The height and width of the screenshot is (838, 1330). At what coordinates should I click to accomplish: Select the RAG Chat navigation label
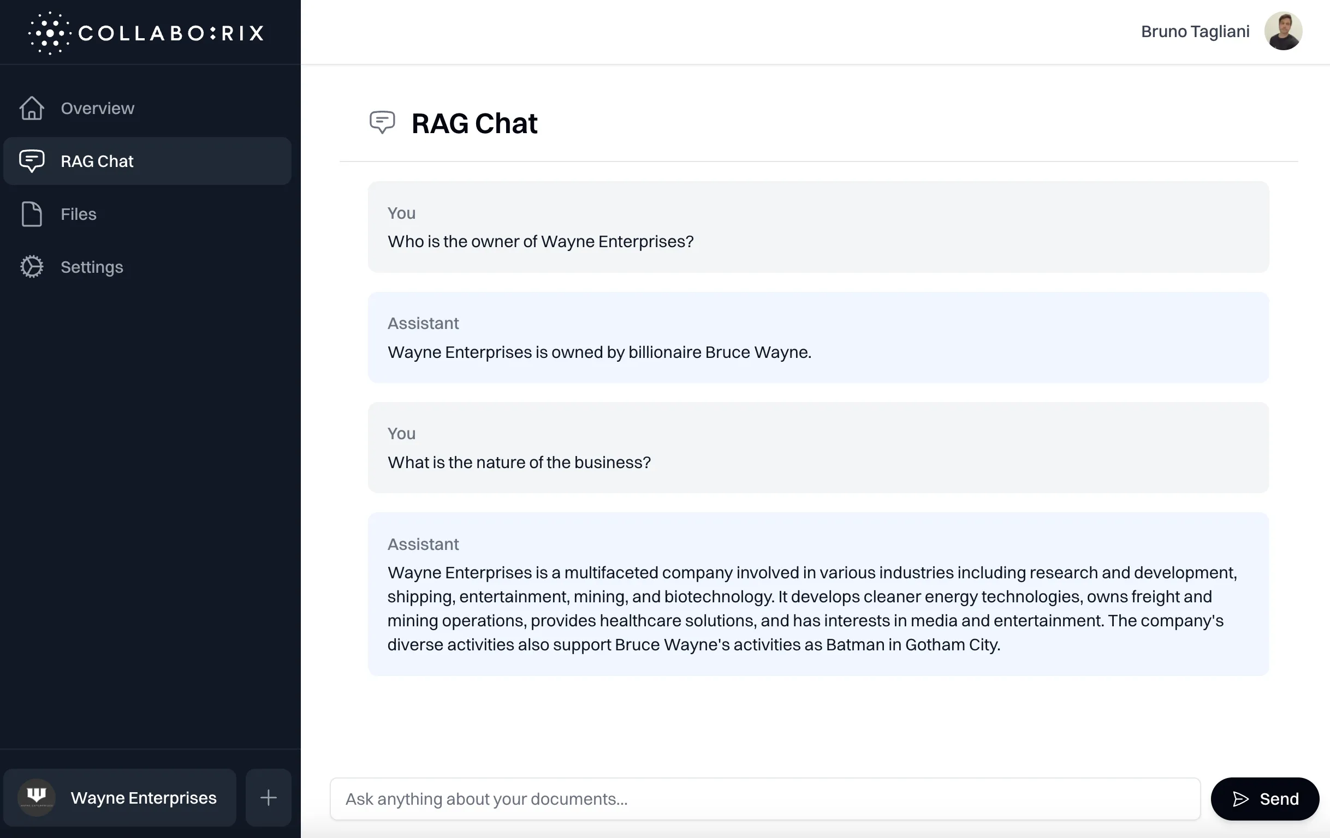click(x=97, y=161)
